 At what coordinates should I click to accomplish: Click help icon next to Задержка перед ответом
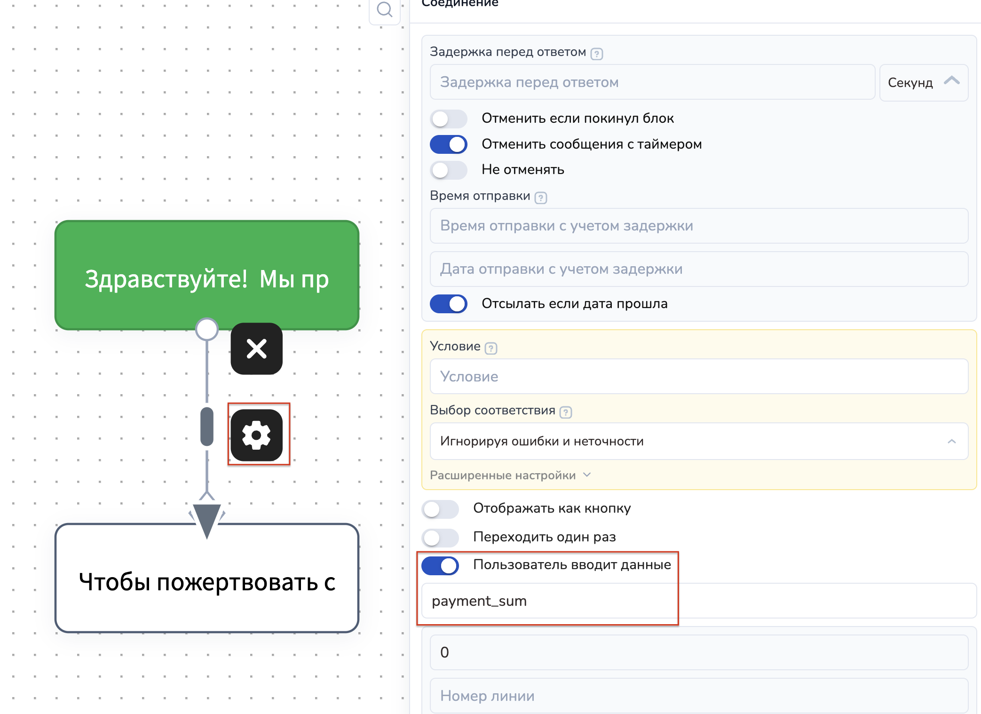click(x=596, y=54)
